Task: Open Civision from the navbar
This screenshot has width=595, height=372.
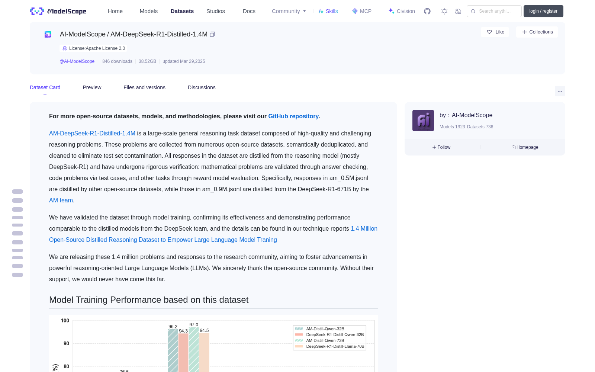Action: pyautogui.click(x=401, y=11)
